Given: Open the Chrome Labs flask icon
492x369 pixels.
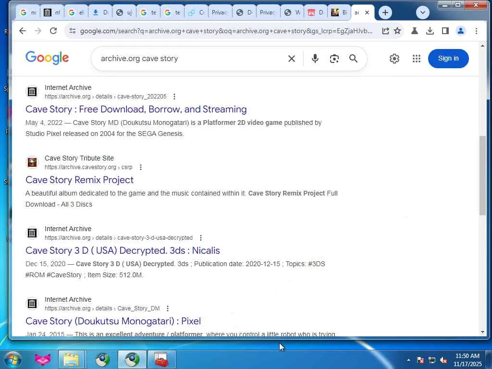Looking at the screenshot, I should tap(415, 31).
